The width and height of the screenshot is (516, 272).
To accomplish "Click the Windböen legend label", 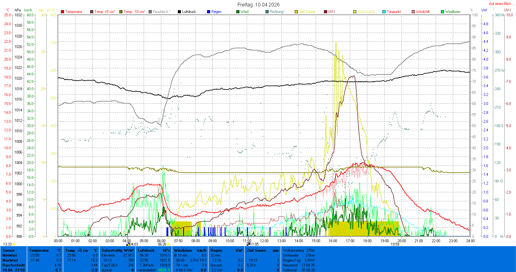I will (x=453, y=12).
